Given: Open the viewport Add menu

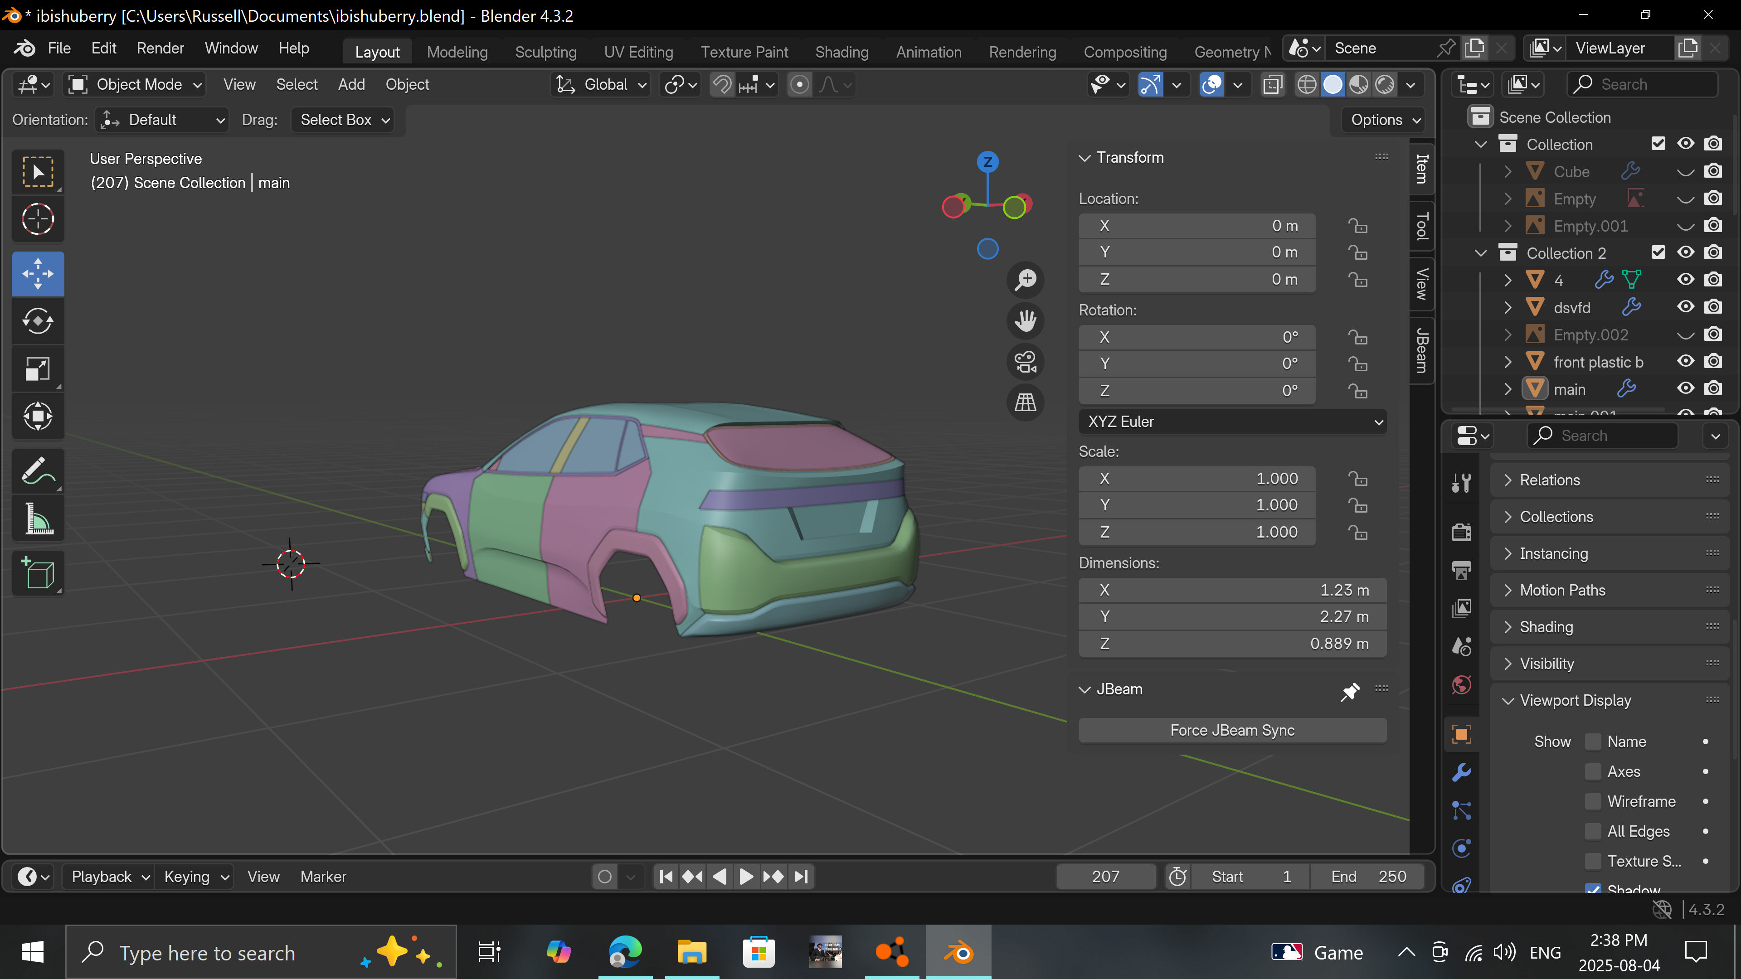Looking at the screenshot, I should pos(351,84).
